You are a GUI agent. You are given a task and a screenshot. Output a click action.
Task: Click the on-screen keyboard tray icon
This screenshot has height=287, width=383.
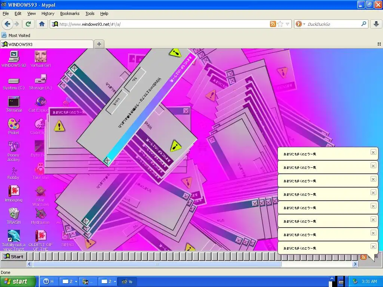click(x=341, y=282)
